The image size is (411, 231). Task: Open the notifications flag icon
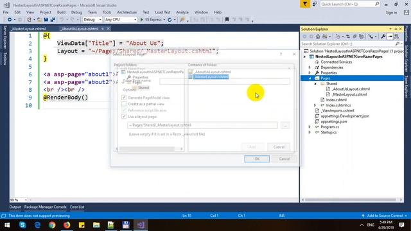click(305, 4)
